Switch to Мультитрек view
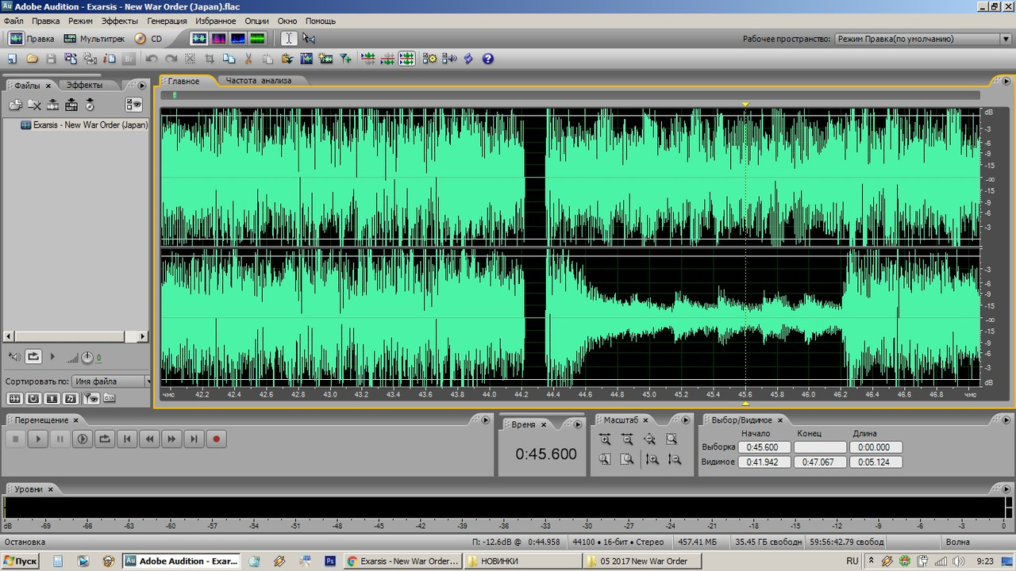The image size is (1016, 571). click(x=94, y=38)
